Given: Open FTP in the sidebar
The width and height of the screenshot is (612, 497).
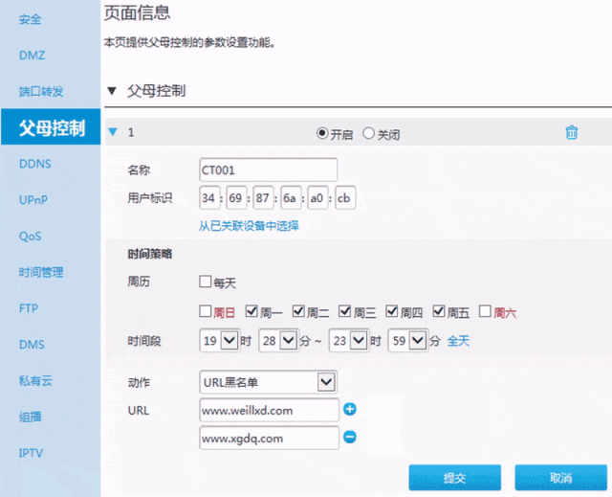Looking at the screenshot, I should coord(29,308).
